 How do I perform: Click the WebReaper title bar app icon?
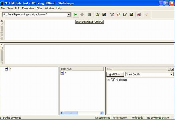pyautogui.click(x=2, y=3)
